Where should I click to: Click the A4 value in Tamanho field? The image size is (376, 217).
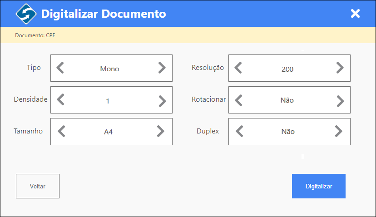click(x=108, y=132)
